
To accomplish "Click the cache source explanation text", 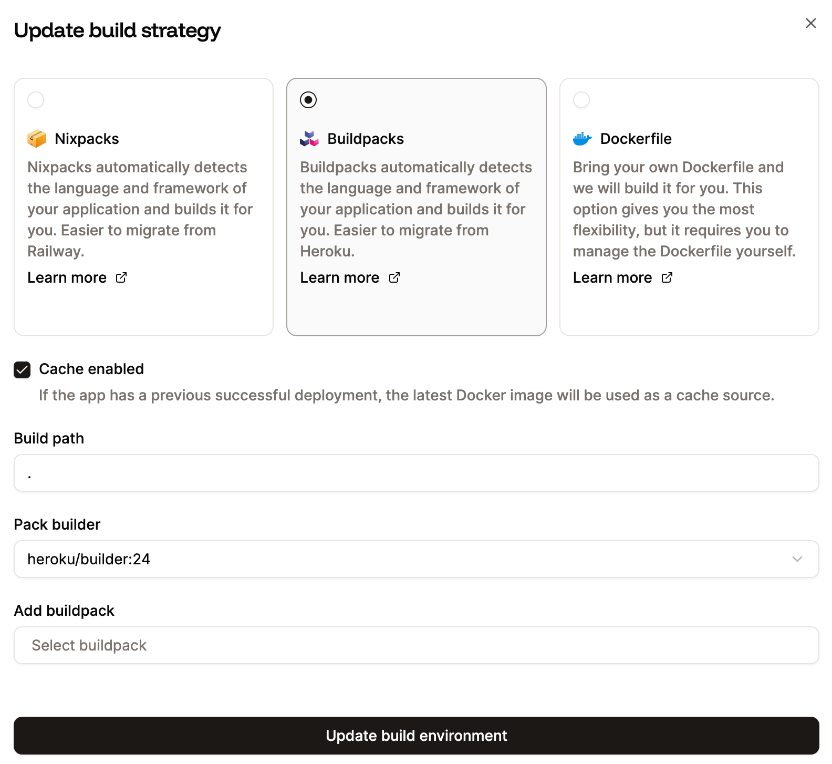I will 407,395.
